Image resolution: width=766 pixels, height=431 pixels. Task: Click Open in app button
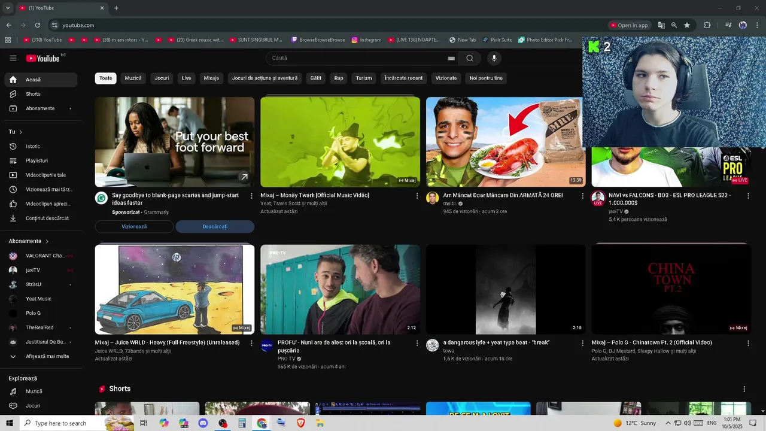point(629,25)
